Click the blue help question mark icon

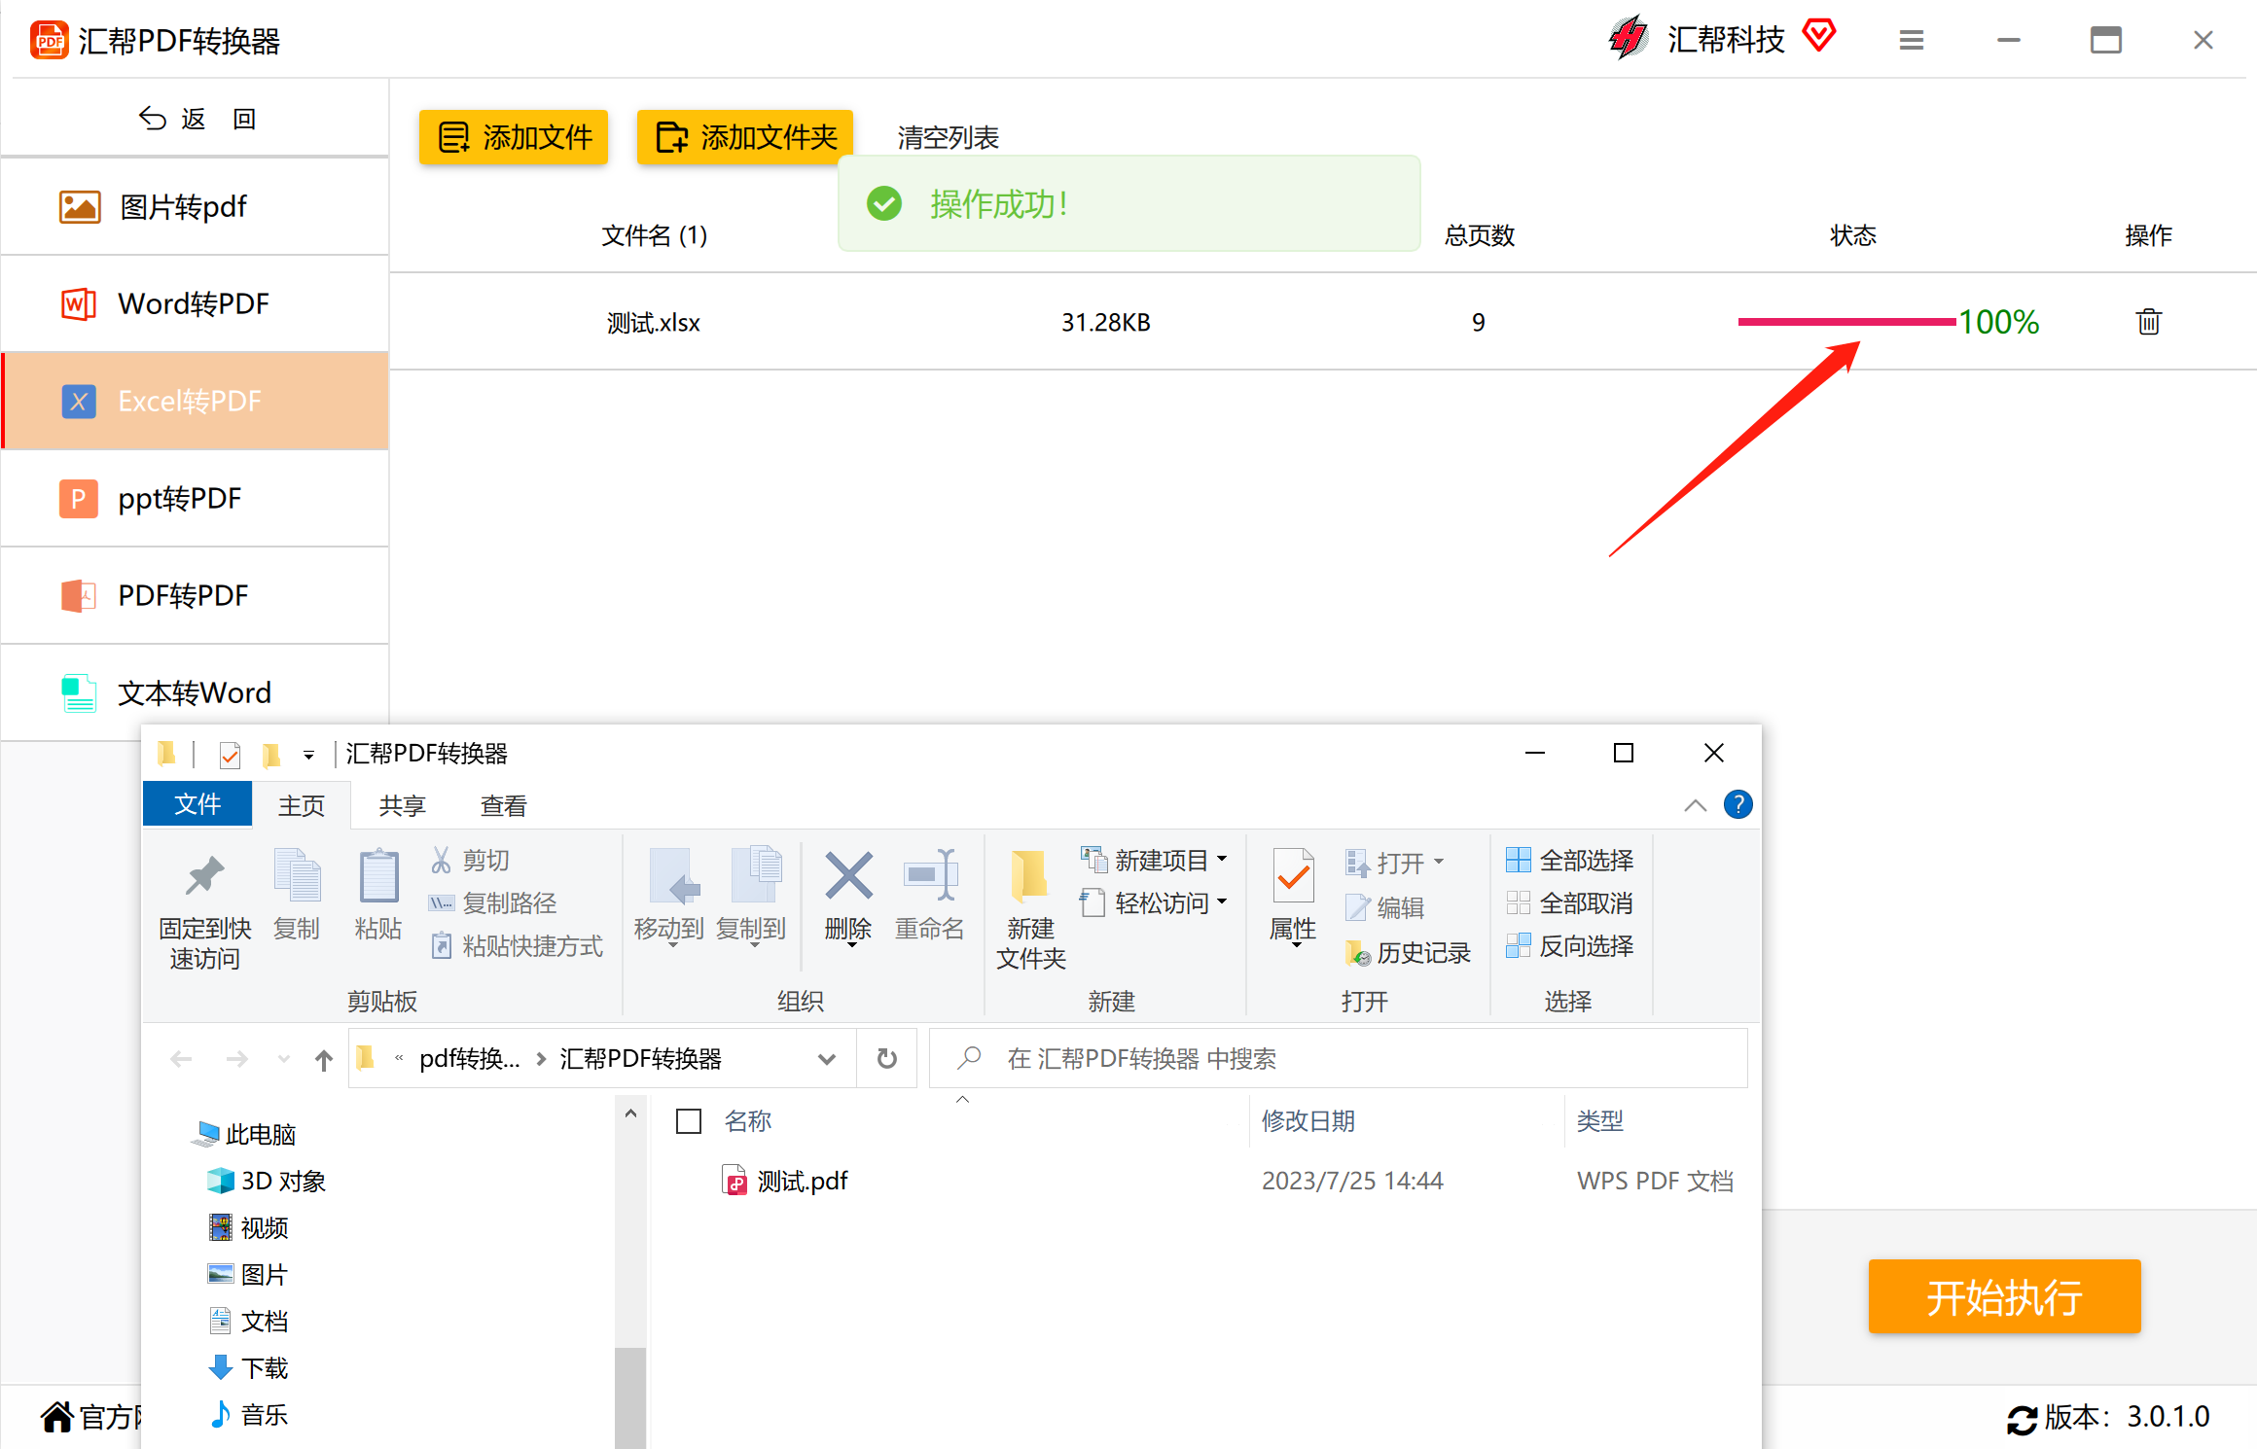[1738, 804]
